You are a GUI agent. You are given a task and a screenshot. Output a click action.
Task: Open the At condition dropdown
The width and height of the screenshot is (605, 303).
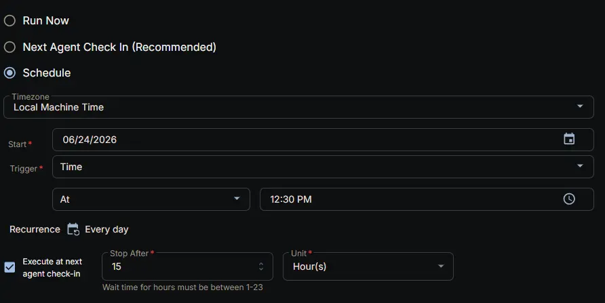151,199
